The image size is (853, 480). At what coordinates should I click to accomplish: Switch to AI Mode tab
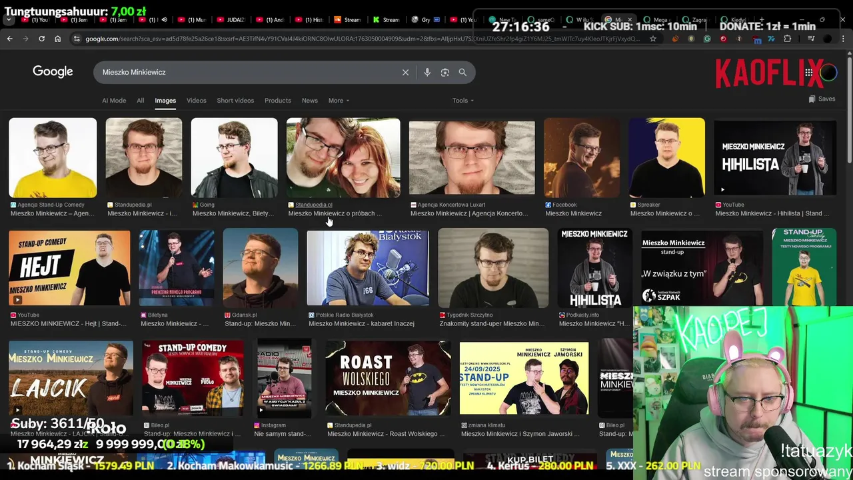click(114, 101)
